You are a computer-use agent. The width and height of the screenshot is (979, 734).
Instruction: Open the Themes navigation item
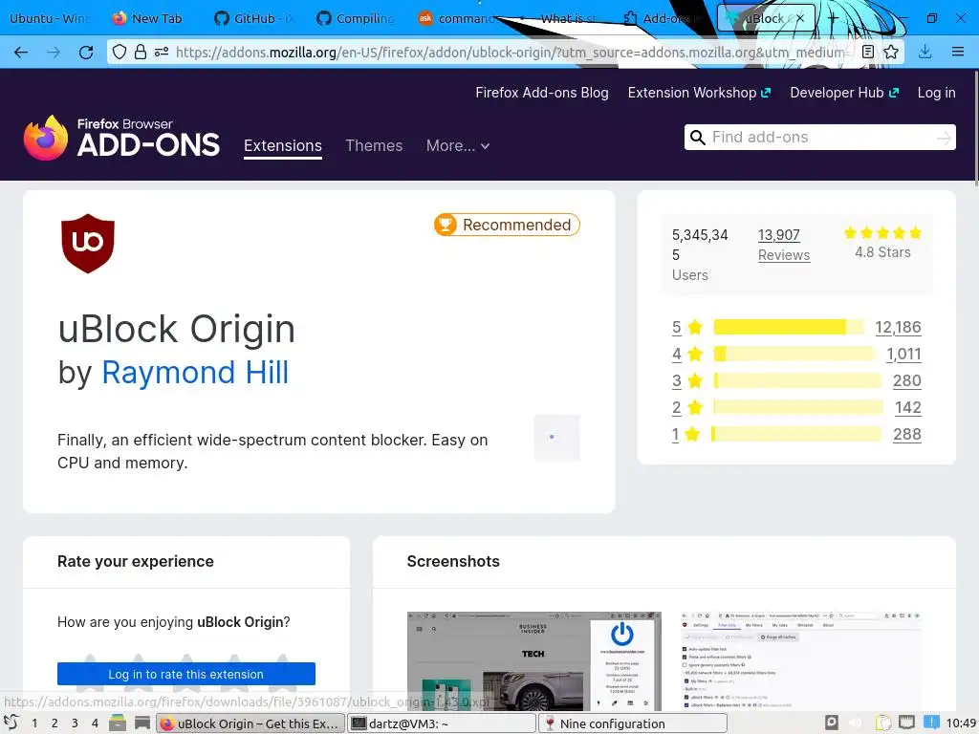point(374,145)
